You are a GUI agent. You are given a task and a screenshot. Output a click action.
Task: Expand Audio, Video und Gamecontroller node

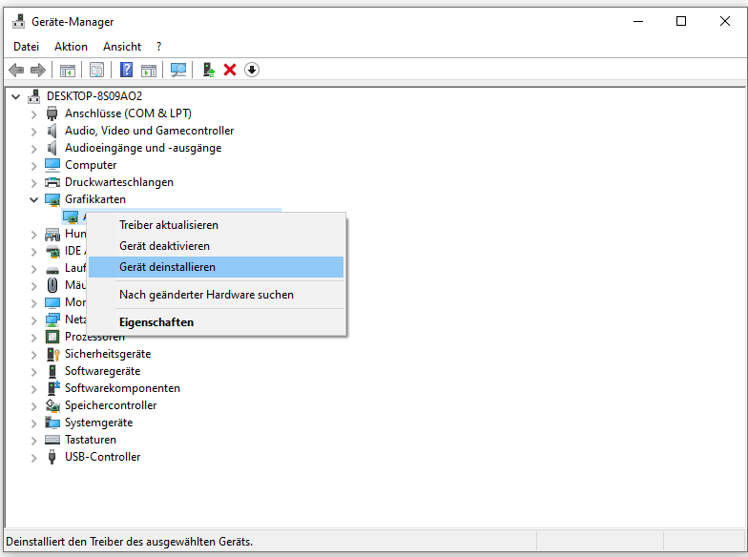(34, 132)
